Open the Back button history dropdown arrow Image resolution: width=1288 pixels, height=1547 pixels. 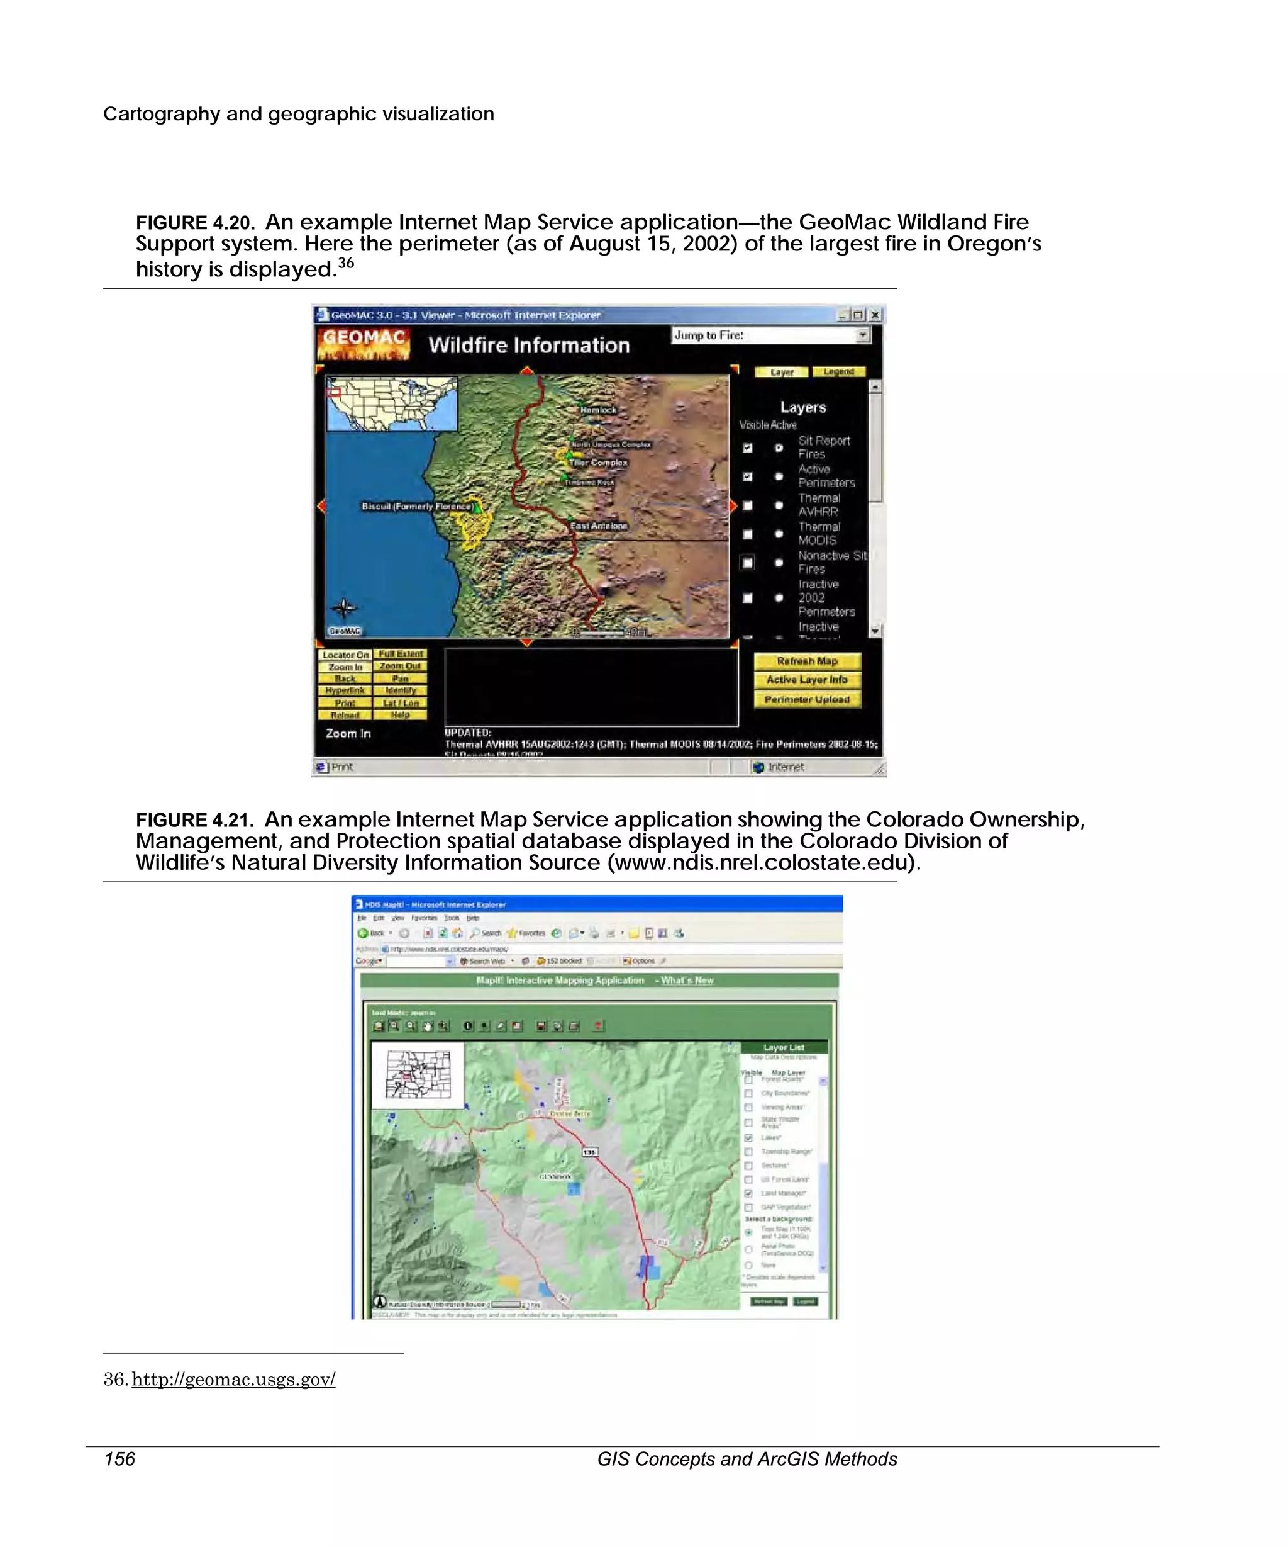391,933
